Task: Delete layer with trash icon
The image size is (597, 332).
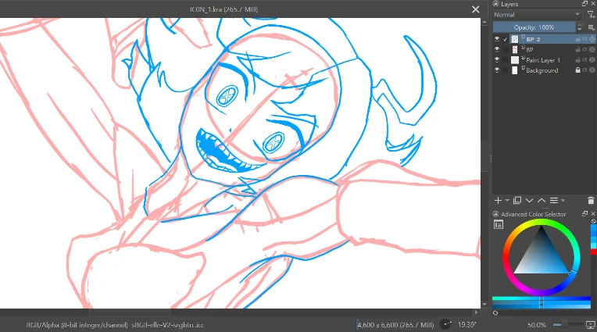Action: click(x=591, y=201)
